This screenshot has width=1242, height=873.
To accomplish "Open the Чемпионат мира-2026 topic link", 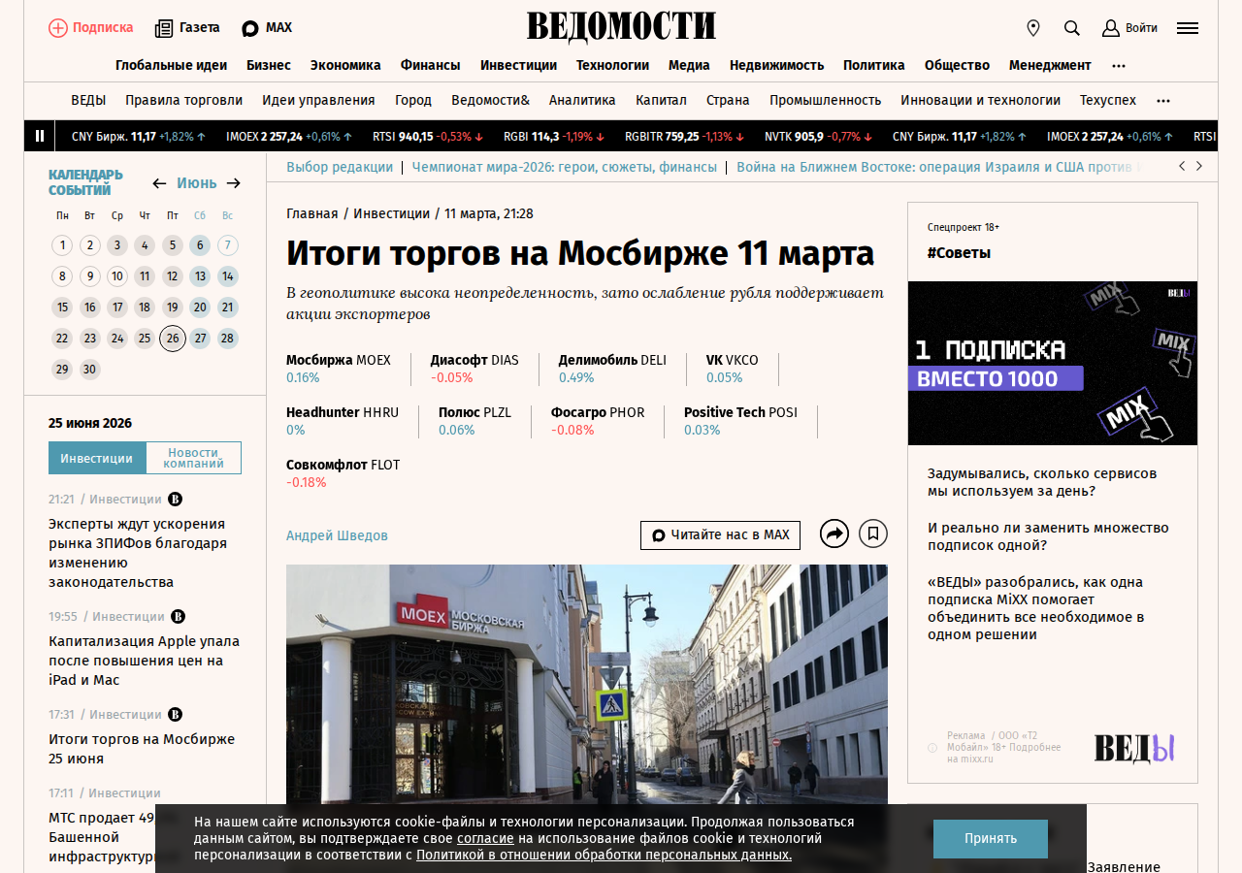I will (564, 167).
